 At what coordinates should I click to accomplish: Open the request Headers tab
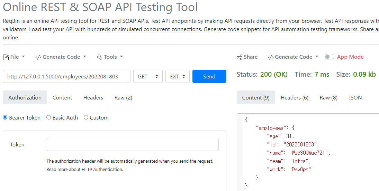(93, 97)
